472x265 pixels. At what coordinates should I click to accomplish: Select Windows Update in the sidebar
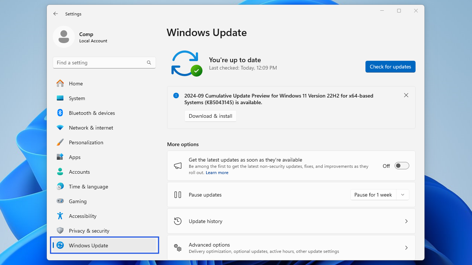tap(104, 245)
